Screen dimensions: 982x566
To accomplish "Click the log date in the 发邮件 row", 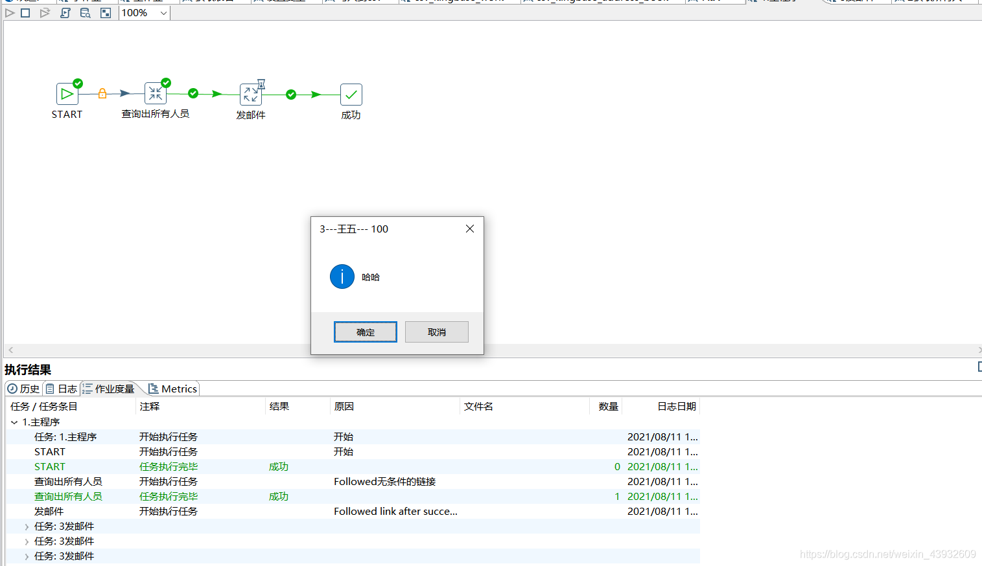I will 662,511.
